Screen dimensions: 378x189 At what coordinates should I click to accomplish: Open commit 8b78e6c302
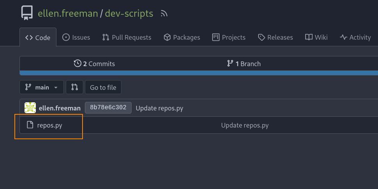(x=108, y=108)
